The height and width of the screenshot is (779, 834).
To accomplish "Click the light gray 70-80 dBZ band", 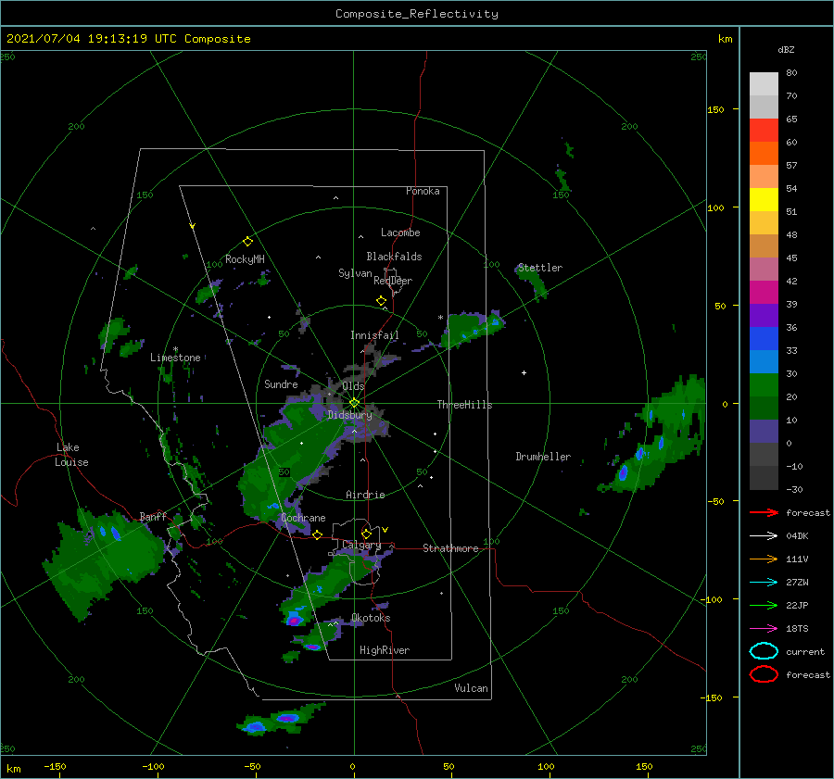I will click(764, 84).
